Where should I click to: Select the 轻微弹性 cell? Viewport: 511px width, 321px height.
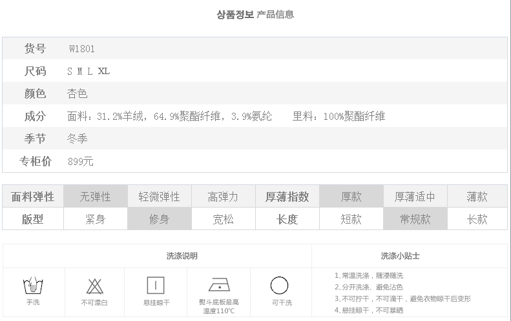160,196
